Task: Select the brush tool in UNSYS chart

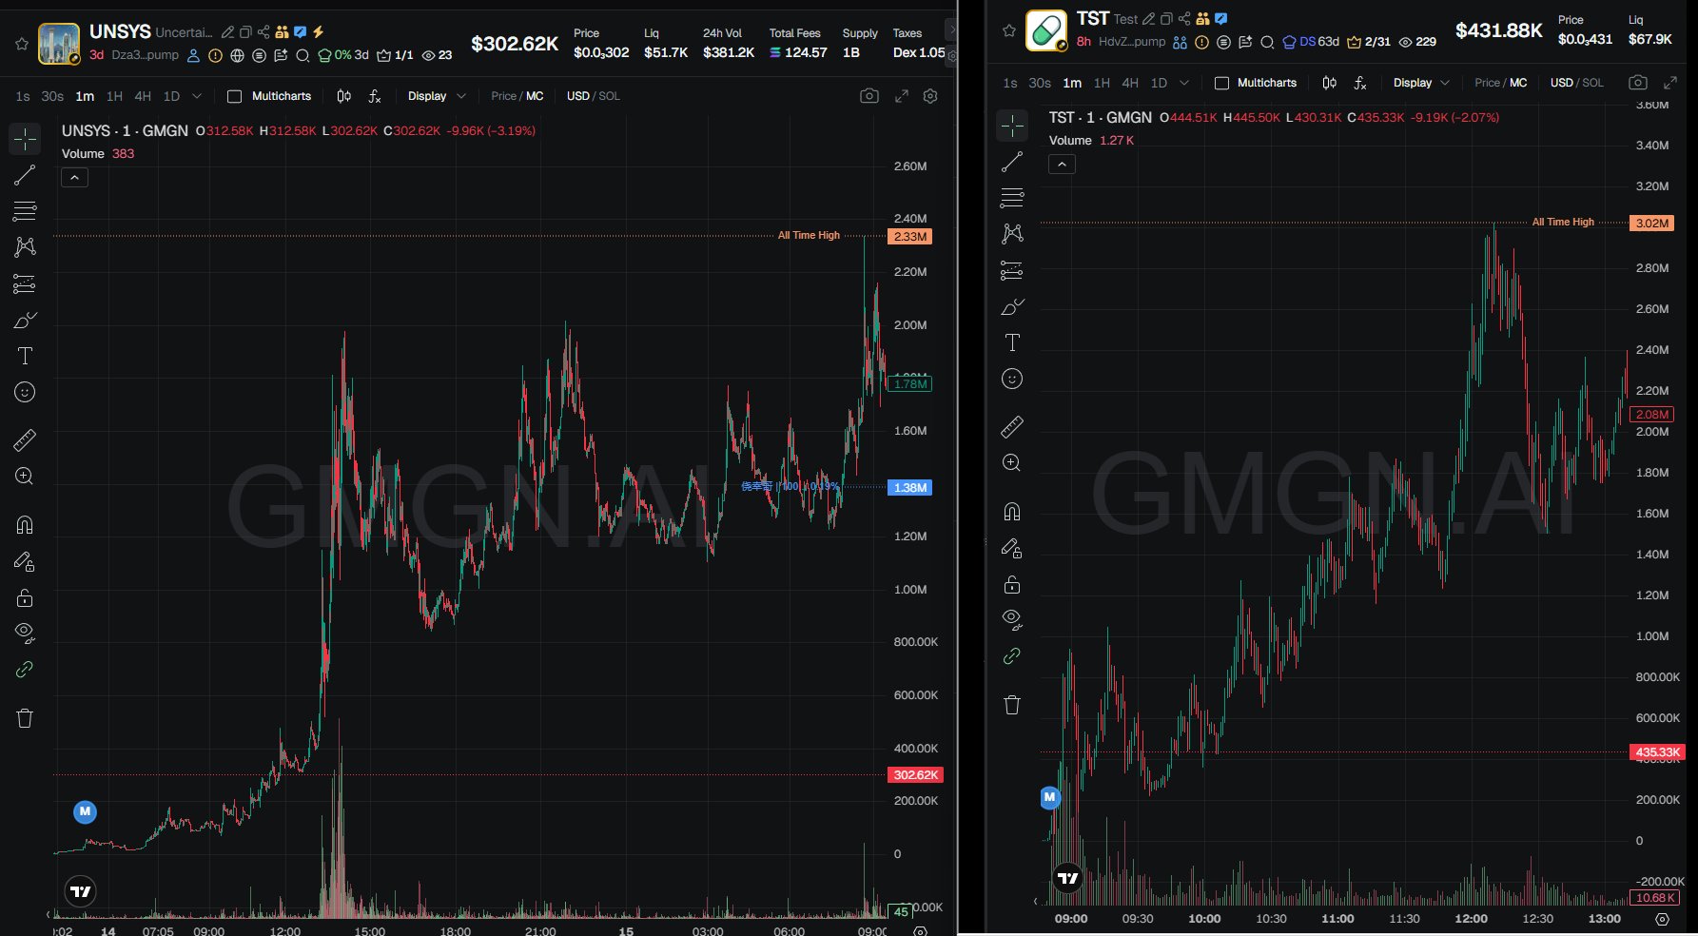Action: pyautogui.click(x=25, y=320)
